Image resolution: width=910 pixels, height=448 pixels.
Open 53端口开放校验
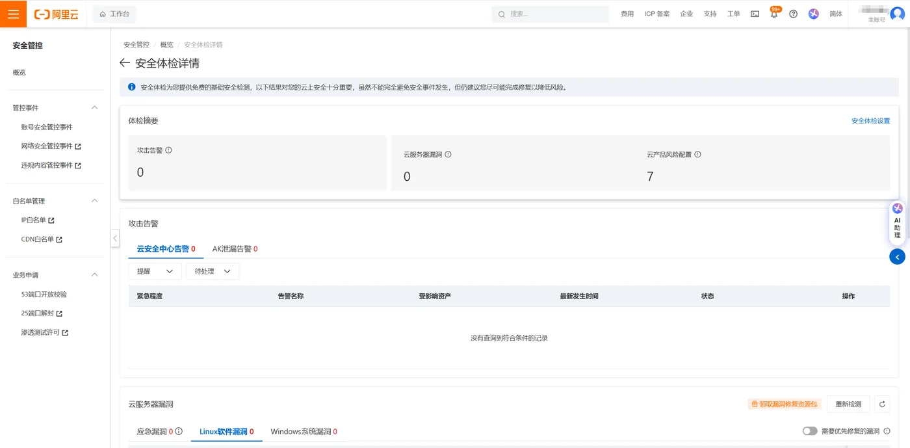44,294
